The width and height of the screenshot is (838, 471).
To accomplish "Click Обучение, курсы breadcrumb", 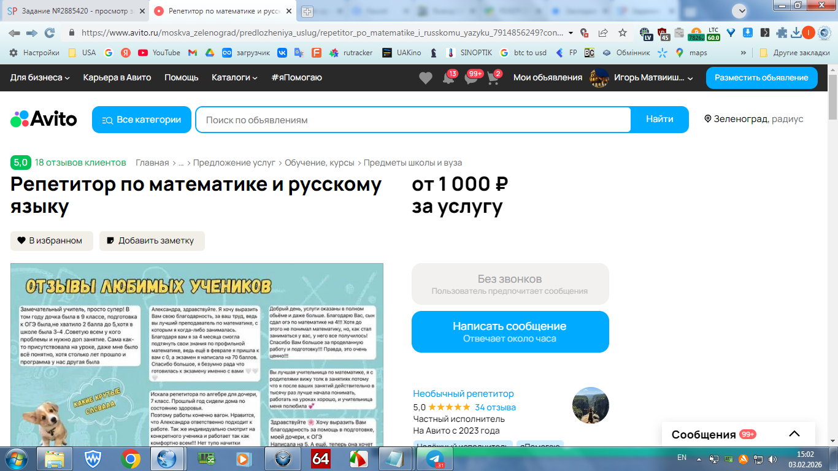I will click(x=320, y=163).
